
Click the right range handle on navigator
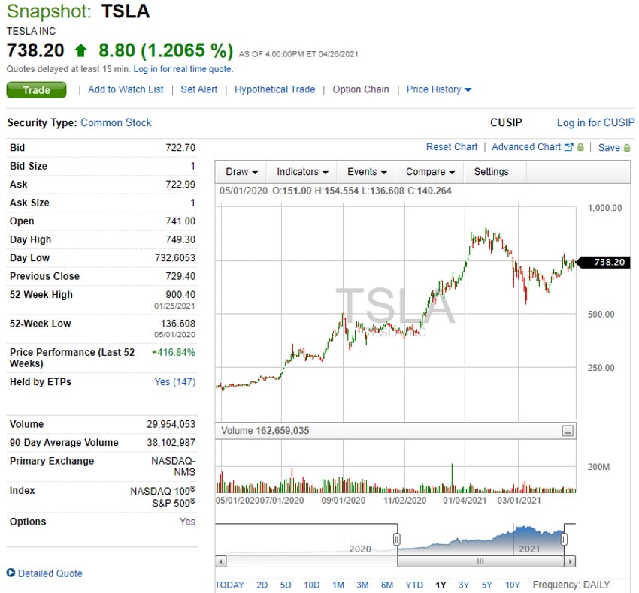tap(564, 540)
